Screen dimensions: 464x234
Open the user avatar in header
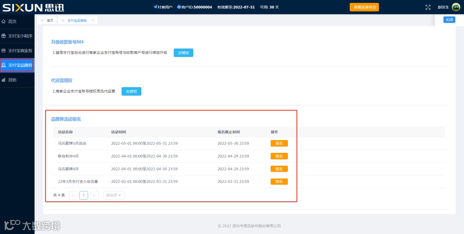[x=456, y=7]
